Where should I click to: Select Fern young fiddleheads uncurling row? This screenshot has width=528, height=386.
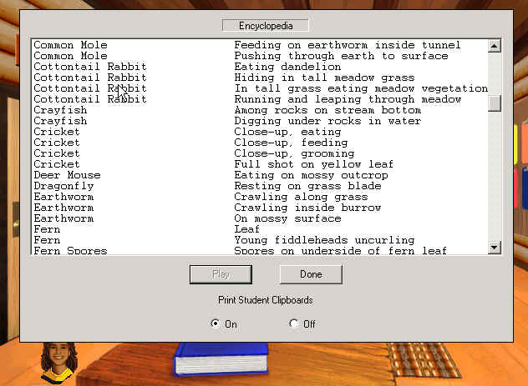click(260, 240)
